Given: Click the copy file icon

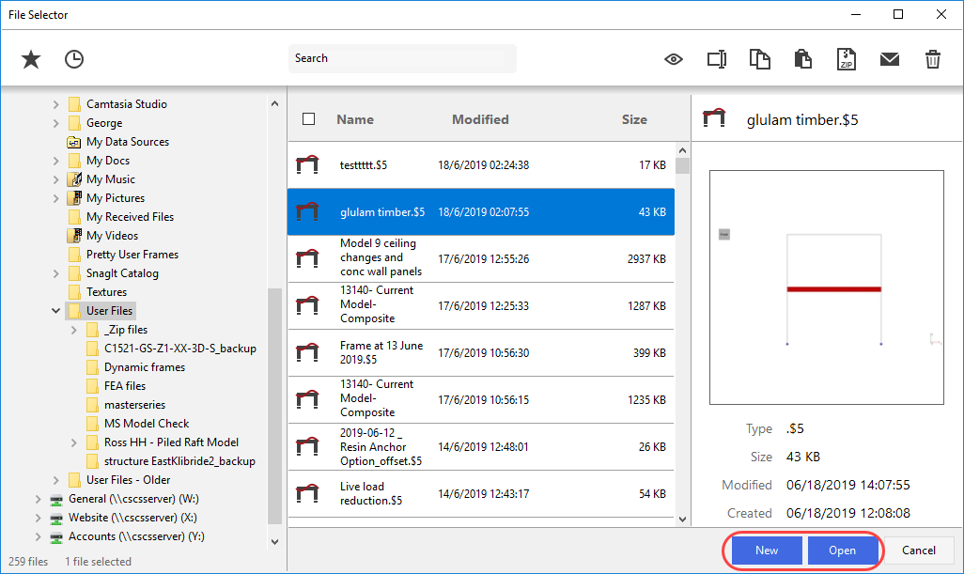Looking at the screenshot, I should (x=759, y=59).
